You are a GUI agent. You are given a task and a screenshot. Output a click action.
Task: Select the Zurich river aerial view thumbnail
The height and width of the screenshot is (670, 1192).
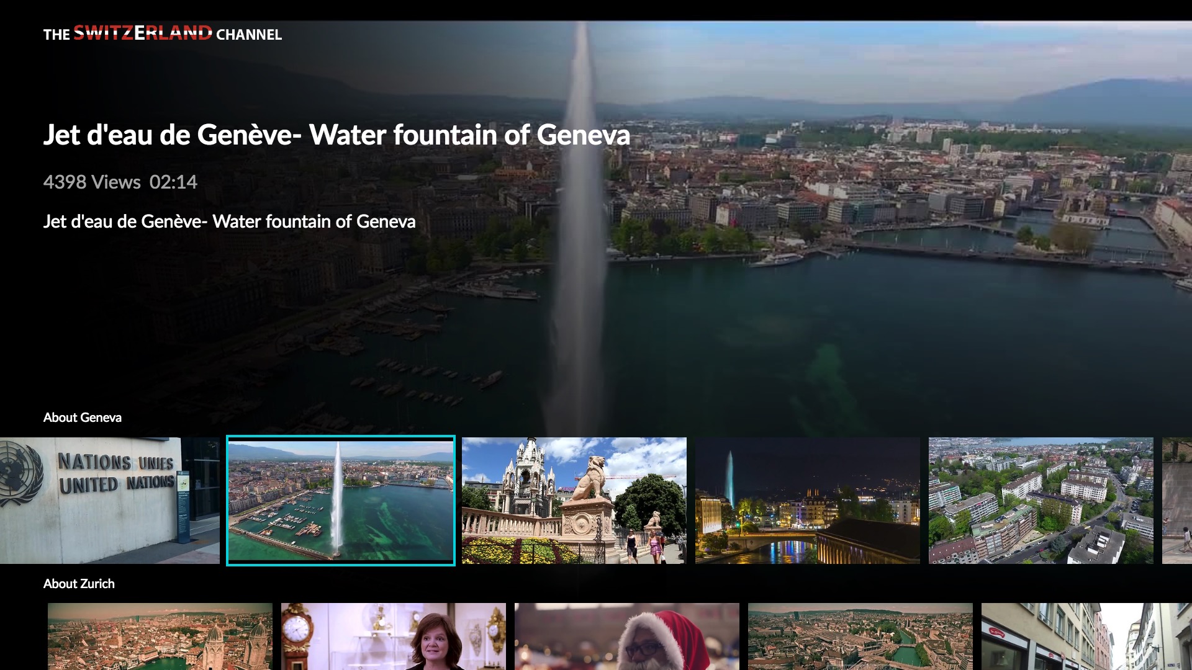860,635
